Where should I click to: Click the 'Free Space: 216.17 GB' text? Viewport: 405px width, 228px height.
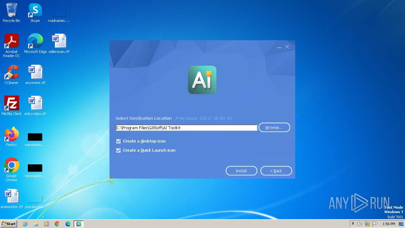[x=203, y=118]
